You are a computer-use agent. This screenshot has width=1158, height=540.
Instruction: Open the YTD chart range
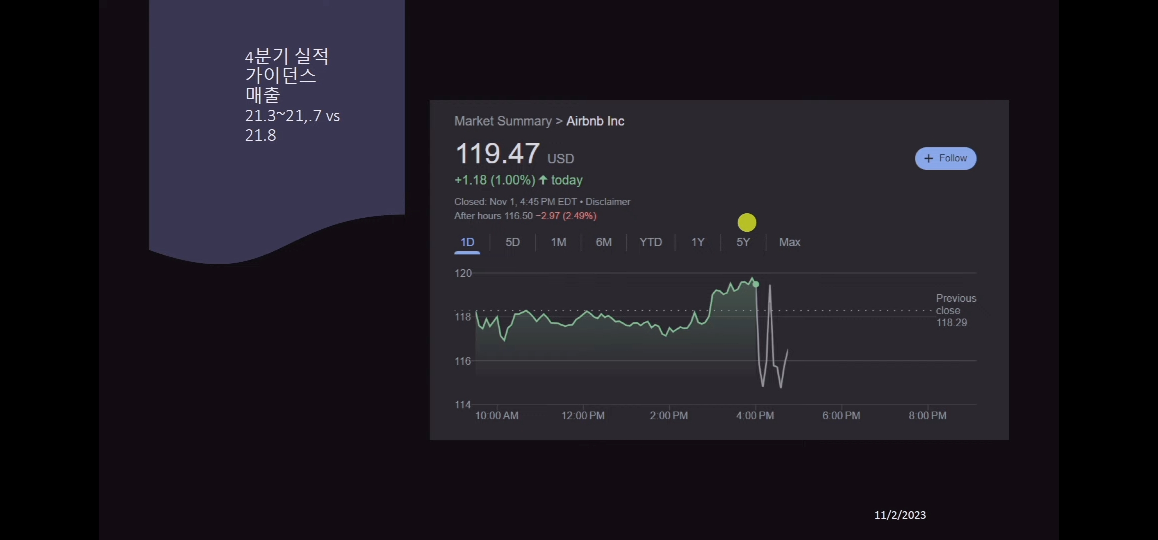click(650, 242)
